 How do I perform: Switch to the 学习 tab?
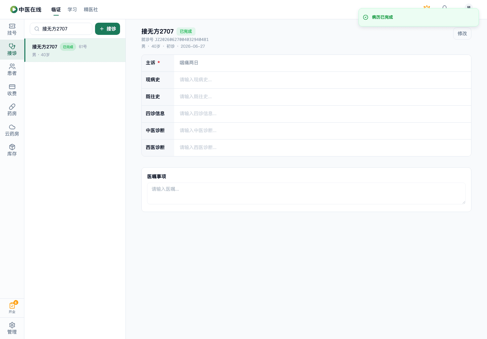pyautogui.click(x=72, y=9)
